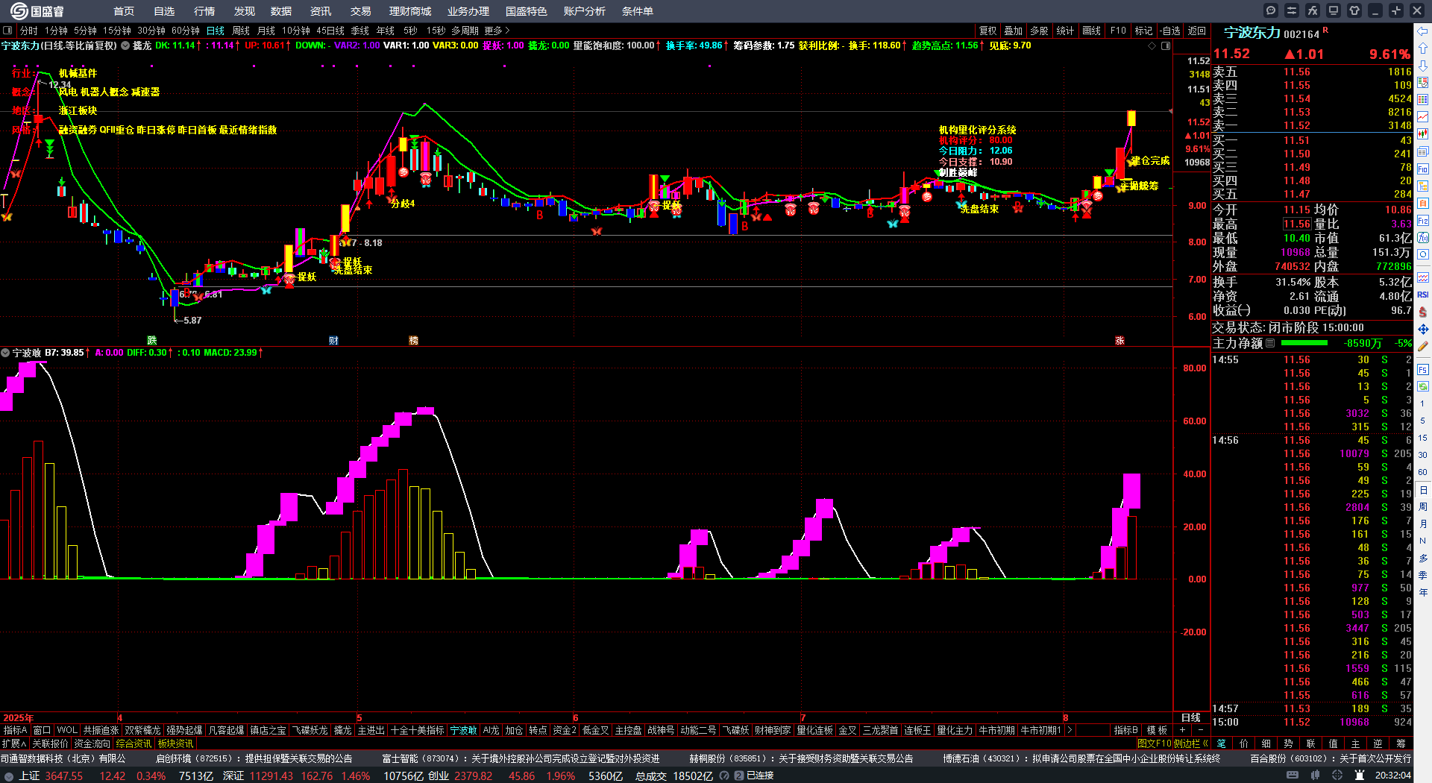Open the 国盛特色 menu

pos(526,11)
